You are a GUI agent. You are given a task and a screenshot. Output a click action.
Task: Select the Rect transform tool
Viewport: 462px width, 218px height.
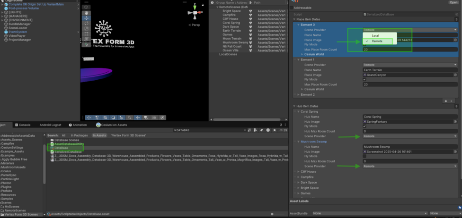pos(86,34)
